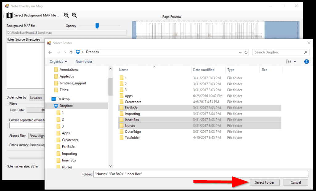Click the zoom in magnifier icon

click(x=66, y=15)
